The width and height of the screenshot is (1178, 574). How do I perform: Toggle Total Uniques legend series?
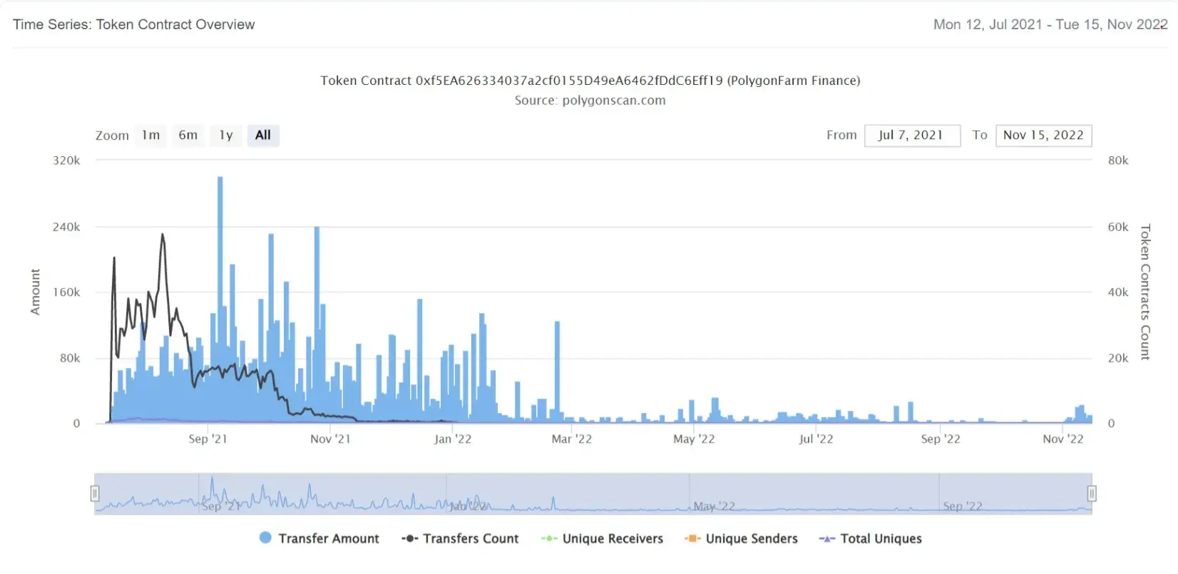(871, 538)
